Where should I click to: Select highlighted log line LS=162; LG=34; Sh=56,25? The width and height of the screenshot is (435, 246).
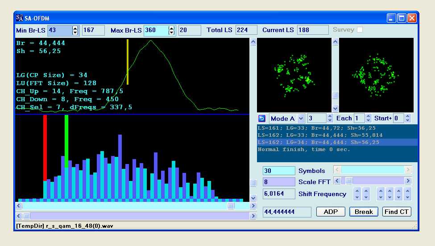337,143
